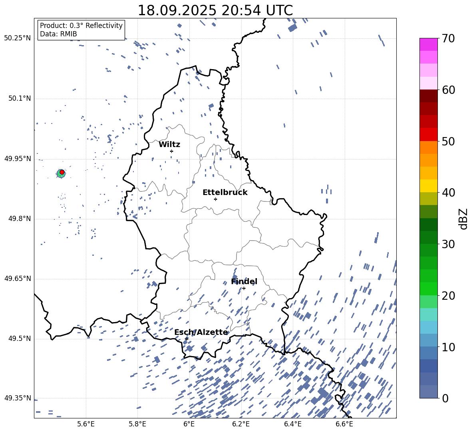
Task: Click the dark maroon swatch just below 60 dBZ
Action: (x=428, y=96)
